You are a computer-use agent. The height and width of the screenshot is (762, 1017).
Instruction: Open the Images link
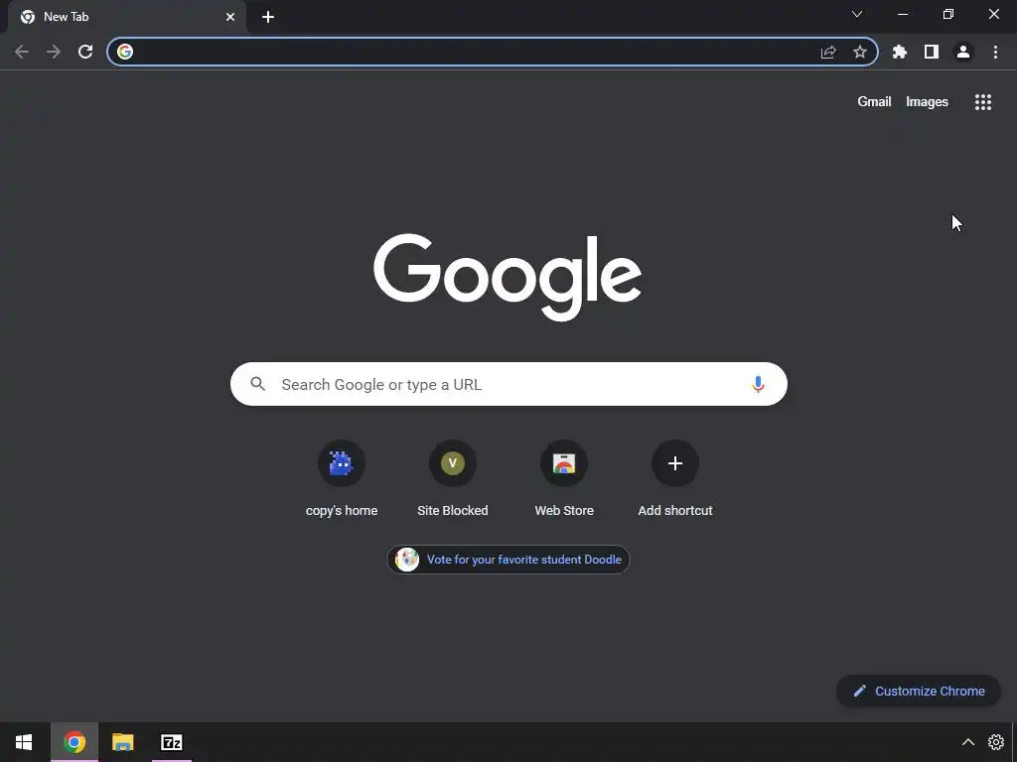927,102
